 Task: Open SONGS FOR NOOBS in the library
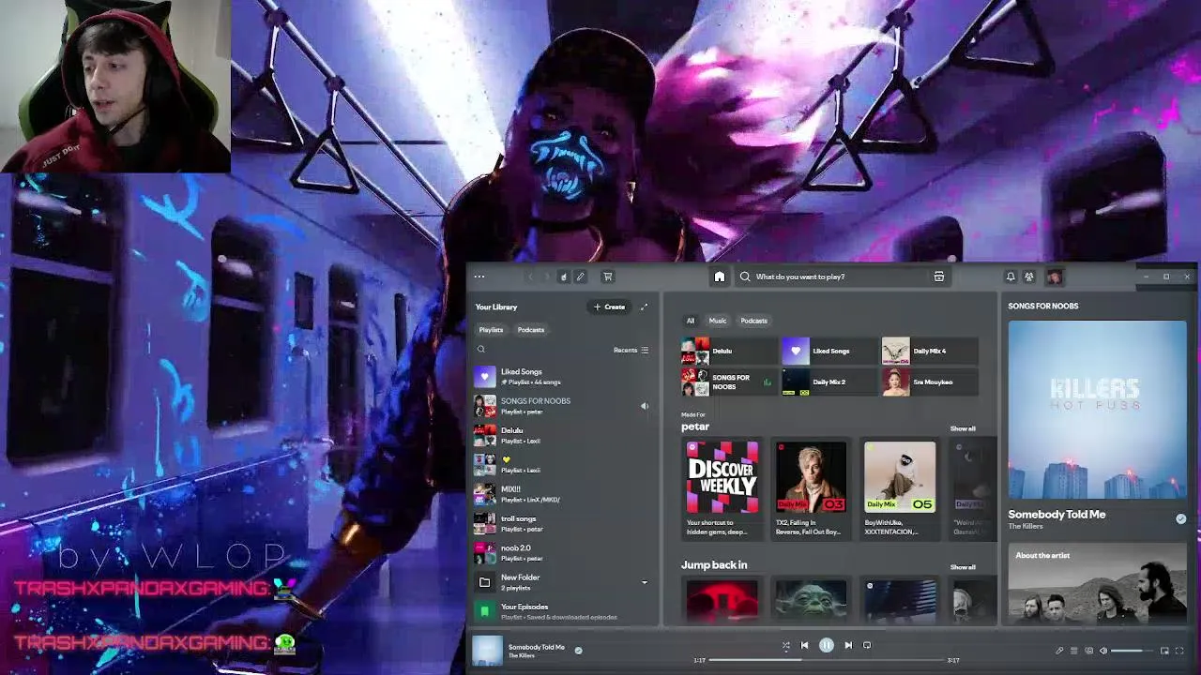pyautogui.click(x=561, y=406)
